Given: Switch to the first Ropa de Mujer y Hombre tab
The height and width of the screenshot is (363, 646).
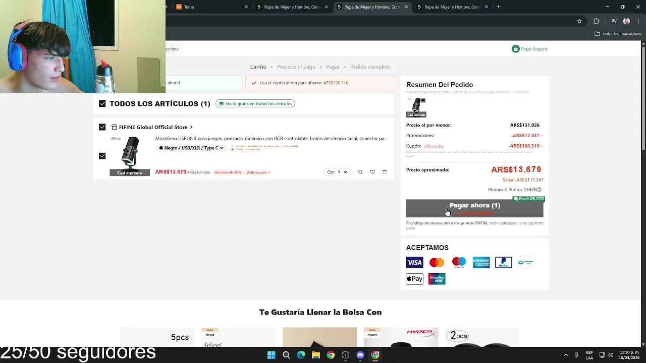Looking at the screenshot, I should (292, 7).
